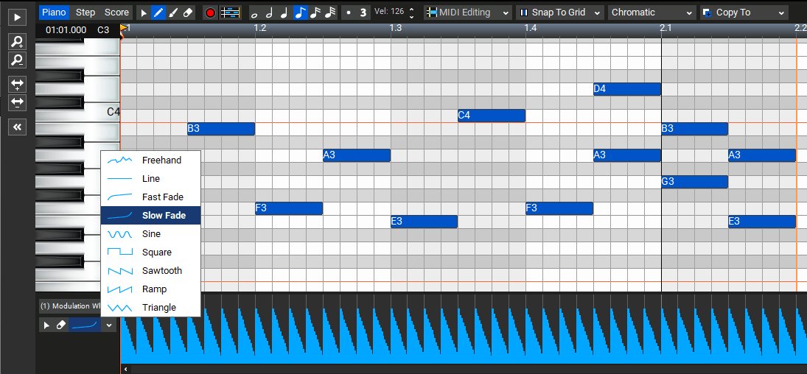807x374 pixels.
Task: Open the Modulation Wheel controller selector
Action: click(71, 306)
